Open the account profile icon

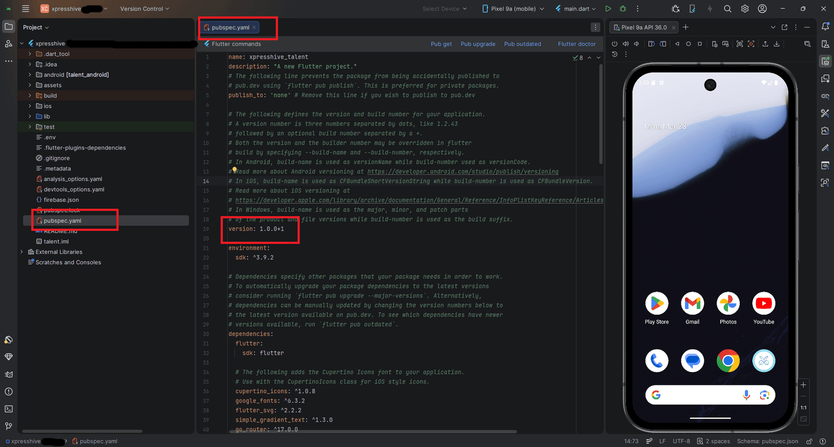(762, 9)
